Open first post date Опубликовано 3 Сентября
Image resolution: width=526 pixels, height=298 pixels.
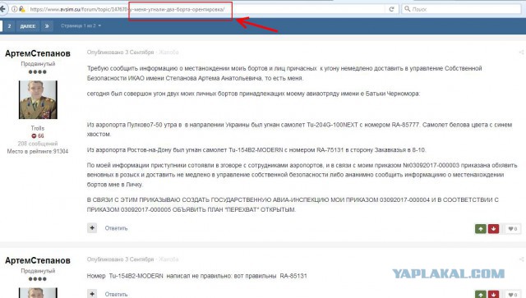coord(120,53)
